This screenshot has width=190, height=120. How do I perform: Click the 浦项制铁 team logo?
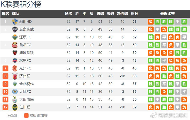(15, 53)
